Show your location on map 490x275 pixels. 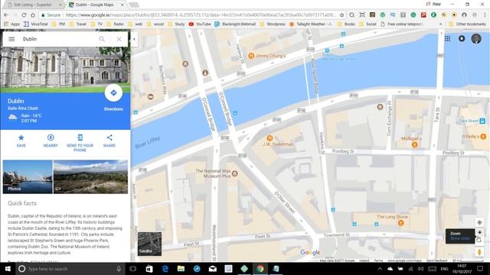[x=479, y=222]
